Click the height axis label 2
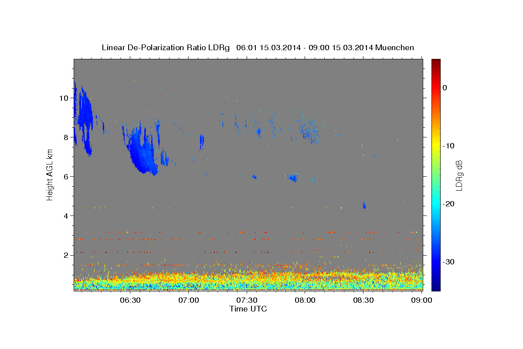Image resolution: width=523 pixels, height=349 pixels. (66, 255)
